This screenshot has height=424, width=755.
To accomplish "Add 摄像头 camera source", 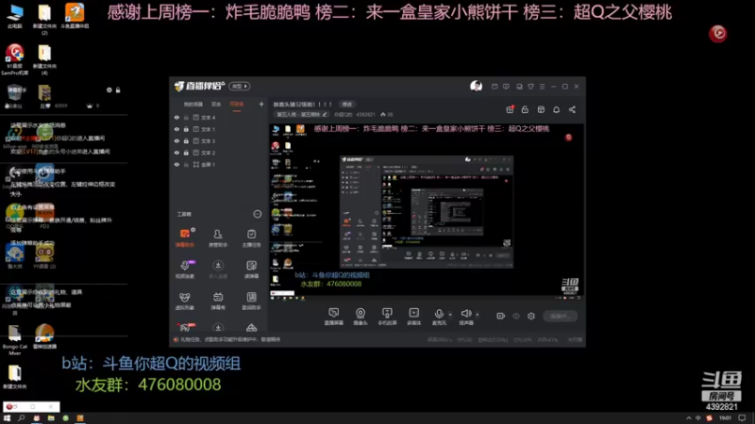I will (x=361, y=317).
